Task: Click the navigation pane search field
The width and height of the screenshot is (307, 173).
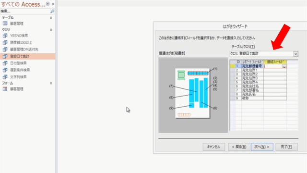Action: tap(25, 12)
